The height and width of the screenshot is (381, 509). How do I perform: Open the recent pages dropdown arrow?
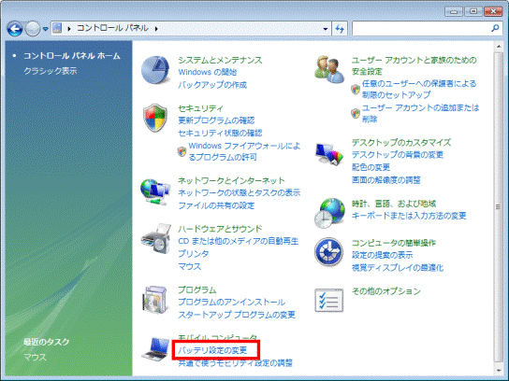(x=46, y=29)
